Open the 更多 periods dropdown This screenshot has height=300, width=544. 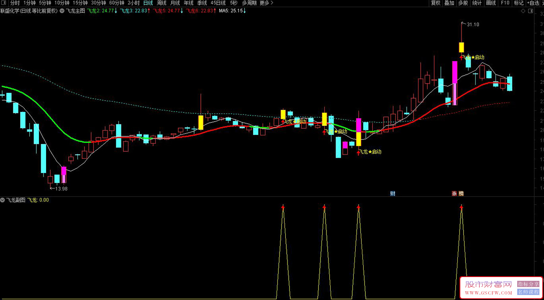coord(266,3)
